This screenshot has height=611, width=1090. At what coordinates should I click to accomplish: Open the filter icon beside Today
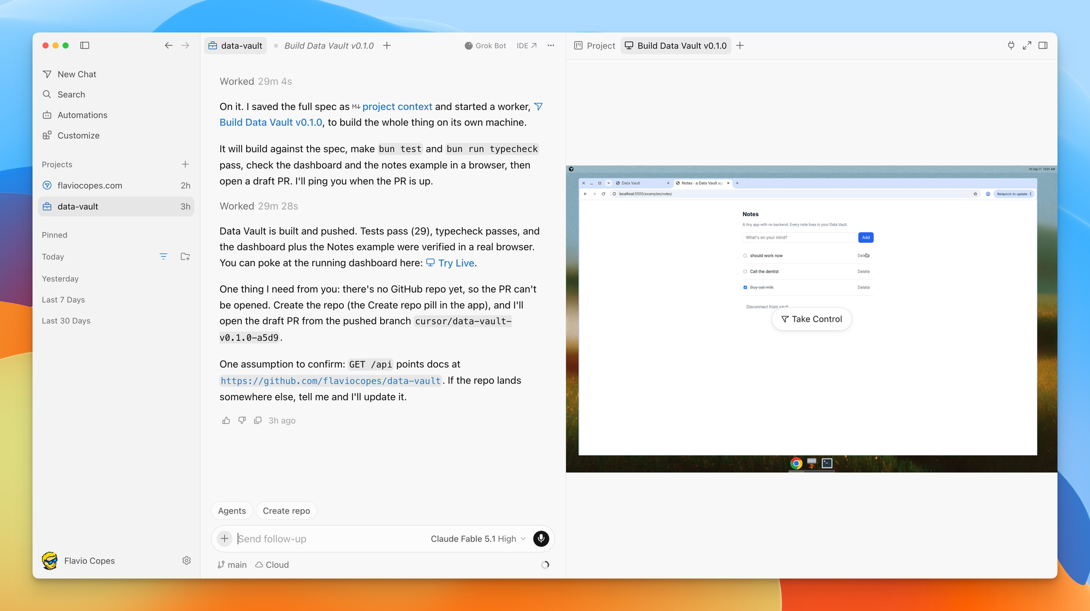tap(163, 256)
